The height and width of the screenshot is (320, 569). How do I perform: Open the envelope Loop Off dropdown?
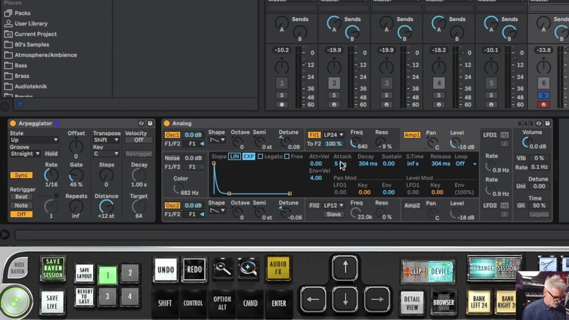(x=466, y=164)
